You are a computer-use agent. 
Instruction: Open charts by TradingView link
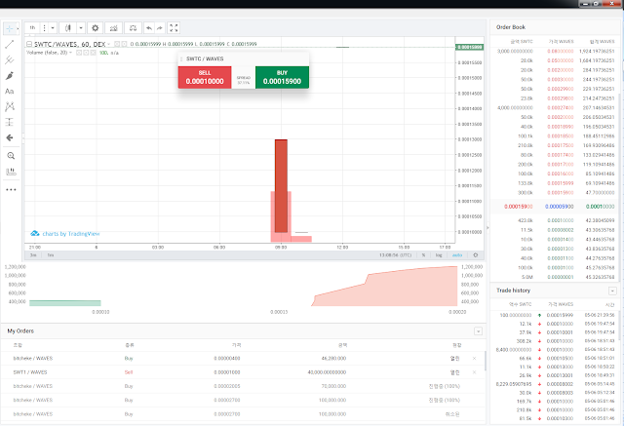pos(65,234)
